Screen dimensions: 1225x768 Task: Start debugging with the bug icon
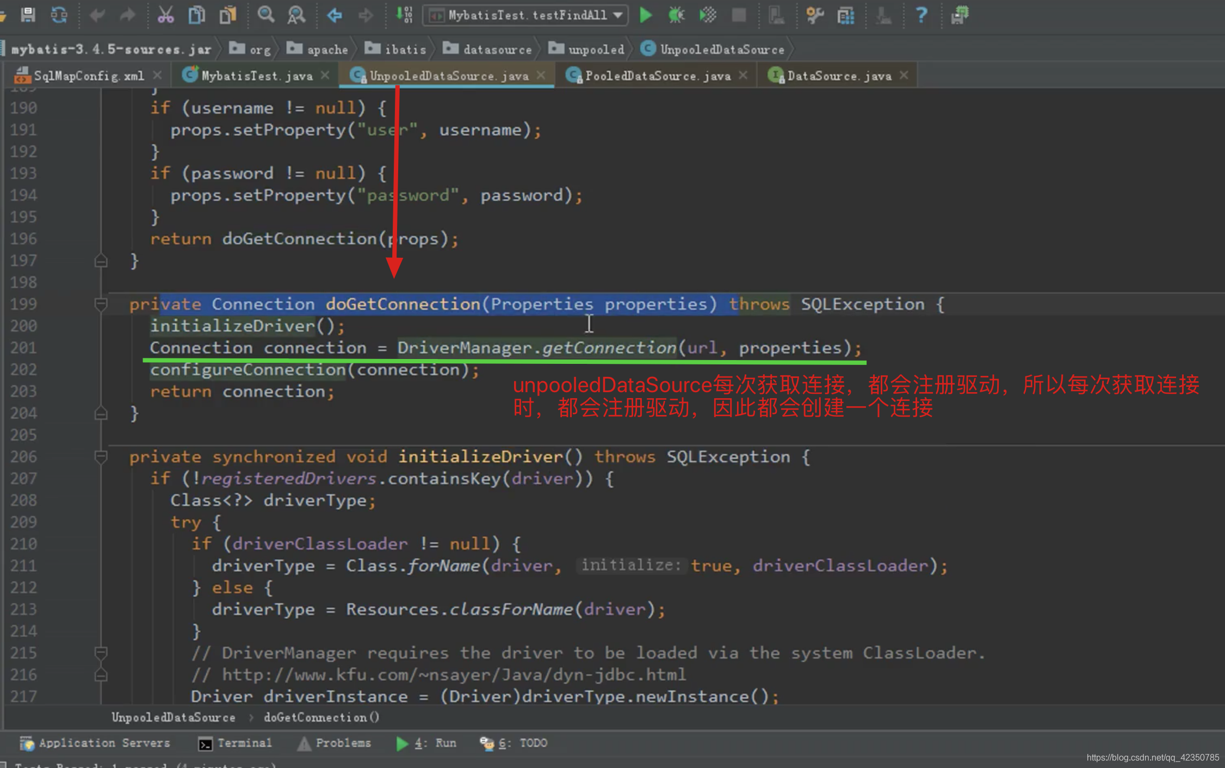[676, 15]
